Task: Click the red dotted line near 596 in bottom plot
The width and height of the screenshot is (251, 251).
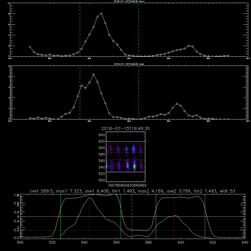Action: [x=174, y=216]
